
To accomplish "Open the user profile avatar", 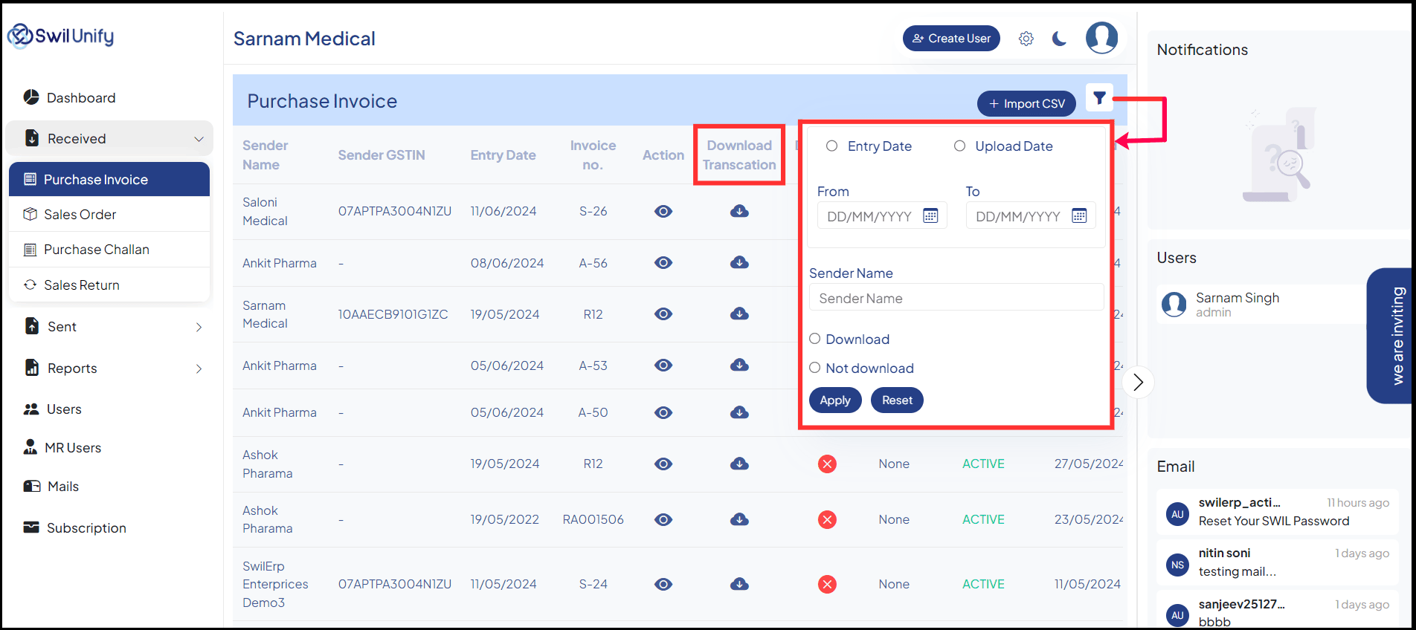I will (1101, 37).
